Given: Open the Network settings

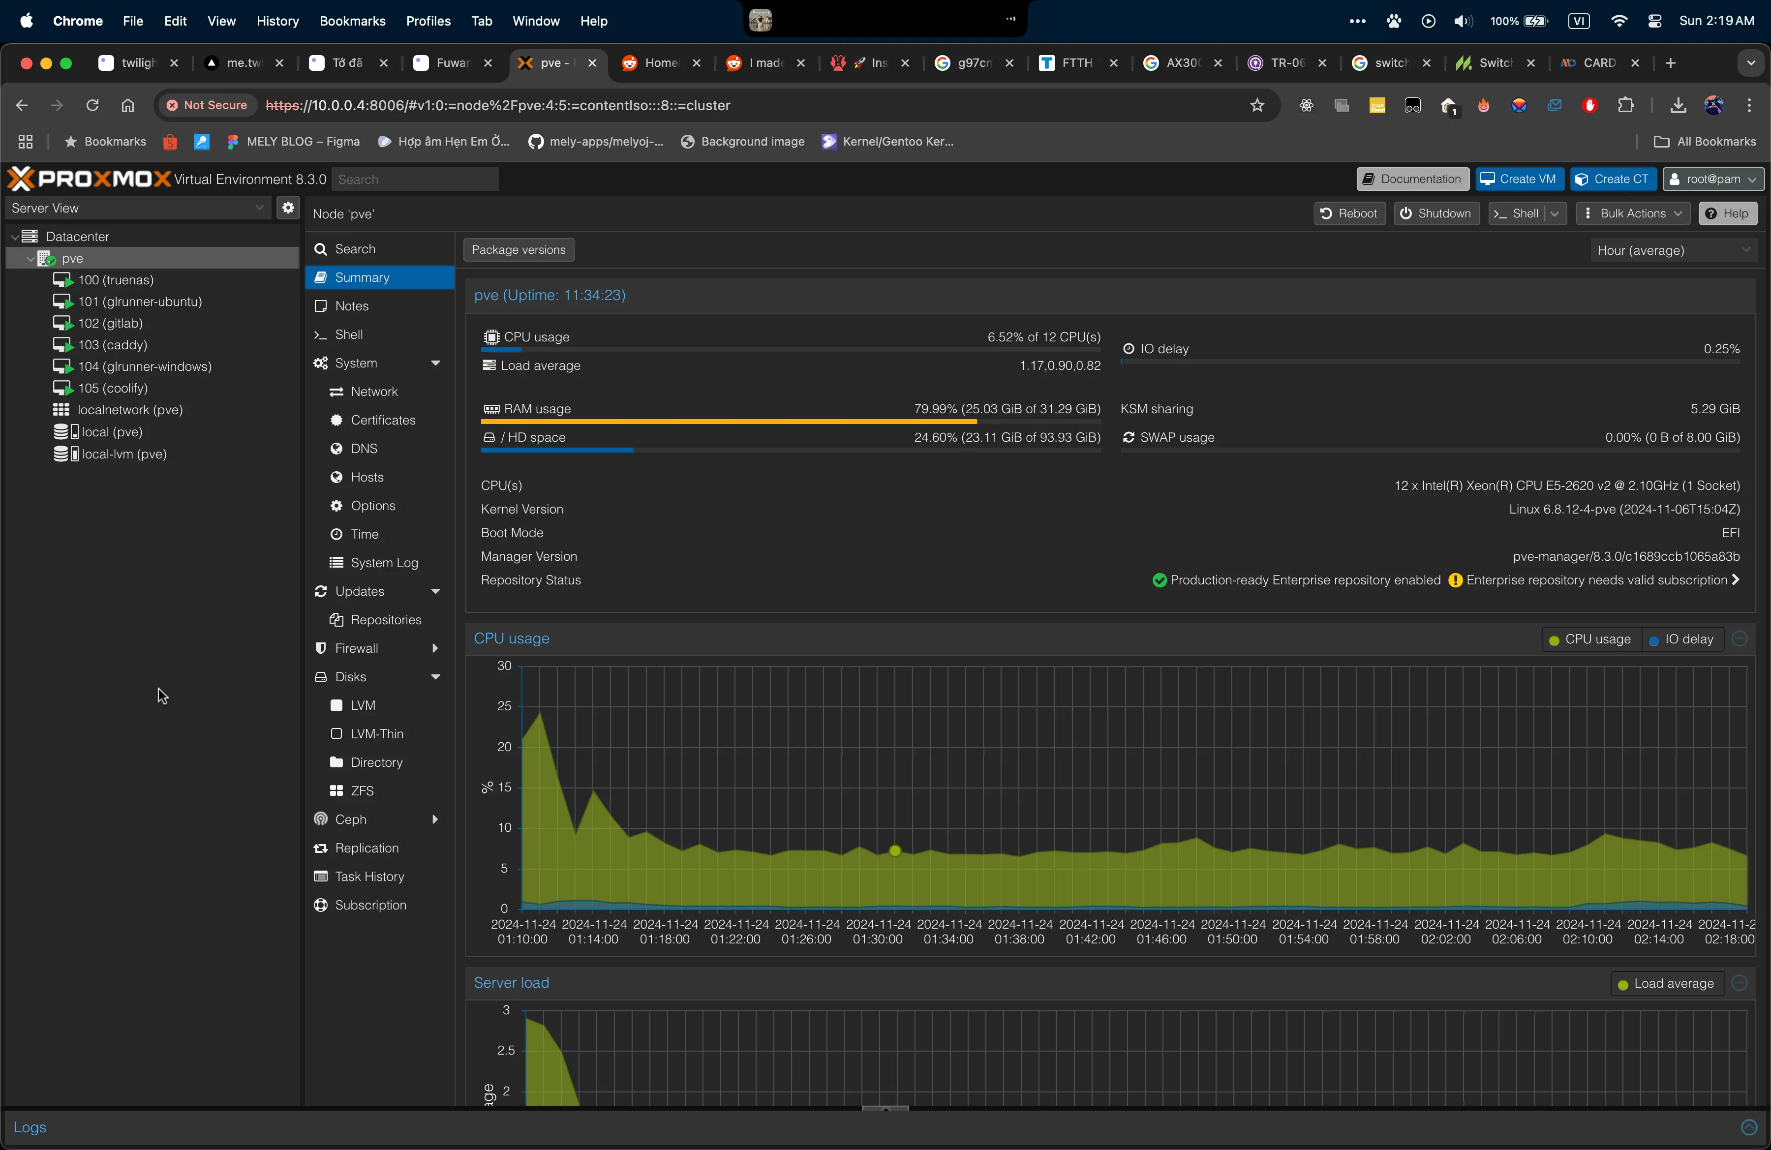Looking at the screenshot, I should coord(379,392).
